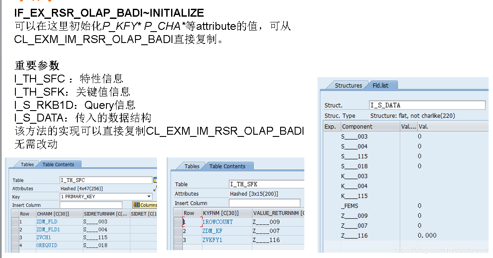Viewport: 493px width, 258px height.
Task: Click the SIDRETURNNM column header
Action: coord(106,214)
